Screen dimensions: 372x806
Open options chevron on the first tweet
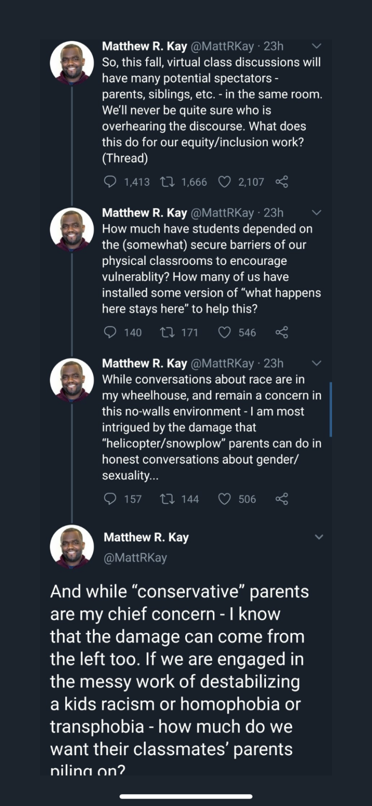(x=316, y=46)
